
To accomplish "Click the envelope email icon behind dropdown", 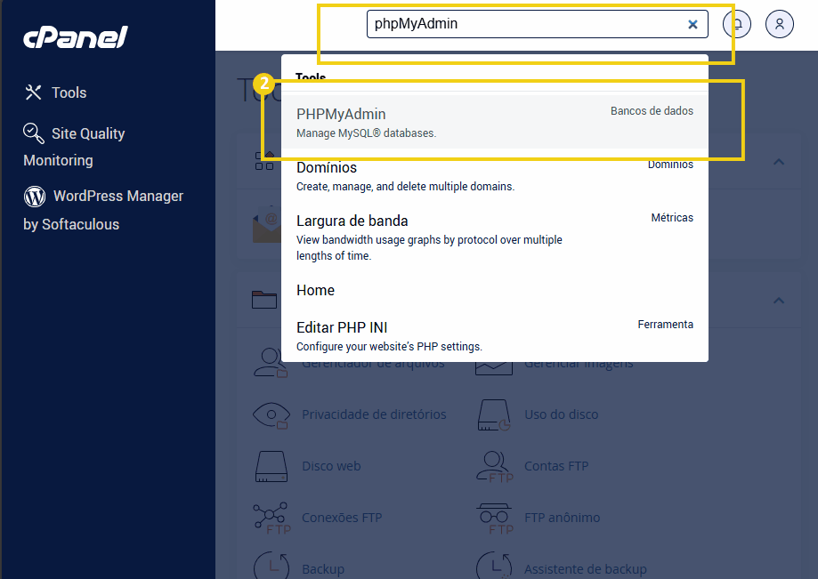I will pyautogui.click(x=266, y=225).
